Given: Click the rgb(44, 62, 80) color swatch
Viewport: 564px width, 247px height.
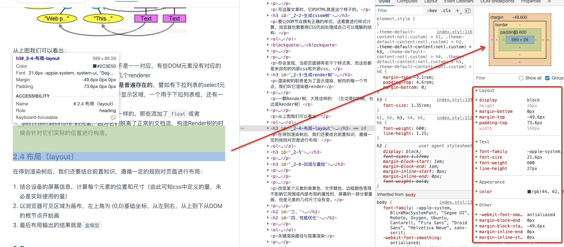Looking at the screenshot, I should [529, 192].
